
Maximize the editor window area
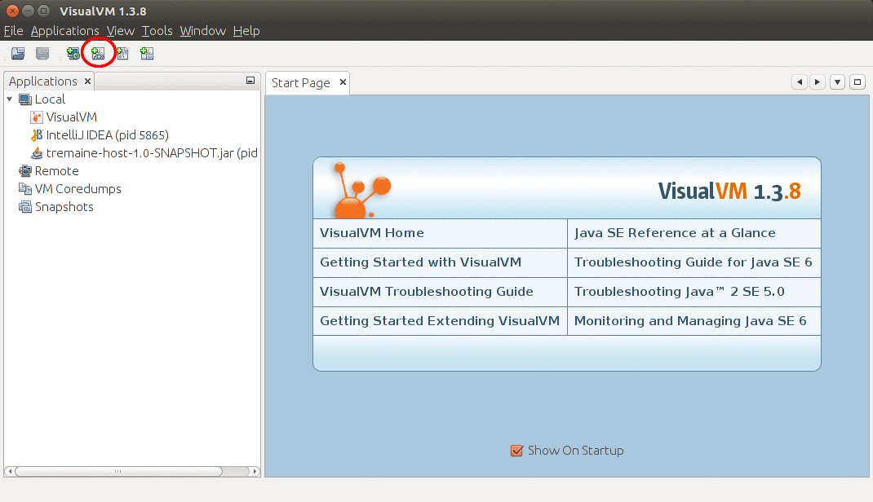tap(857, 82)
